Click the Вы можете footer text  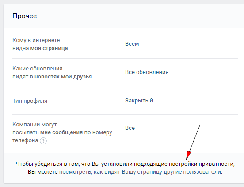(43, 172)
